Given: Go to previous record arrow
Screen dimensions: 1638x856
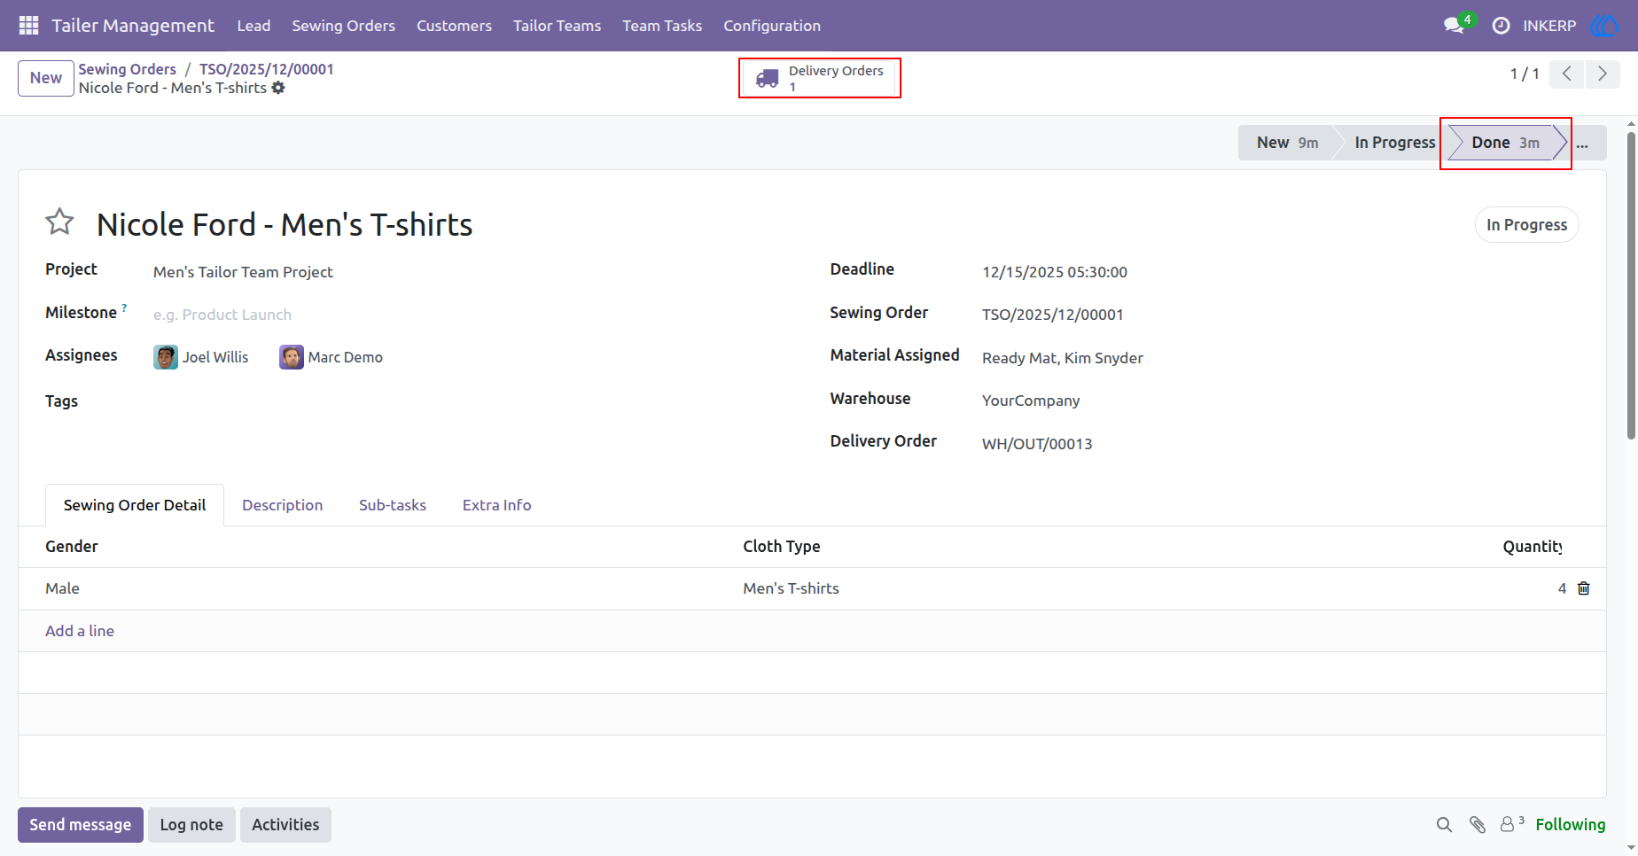Looking at the screenshot, I should click(1566, 74).
